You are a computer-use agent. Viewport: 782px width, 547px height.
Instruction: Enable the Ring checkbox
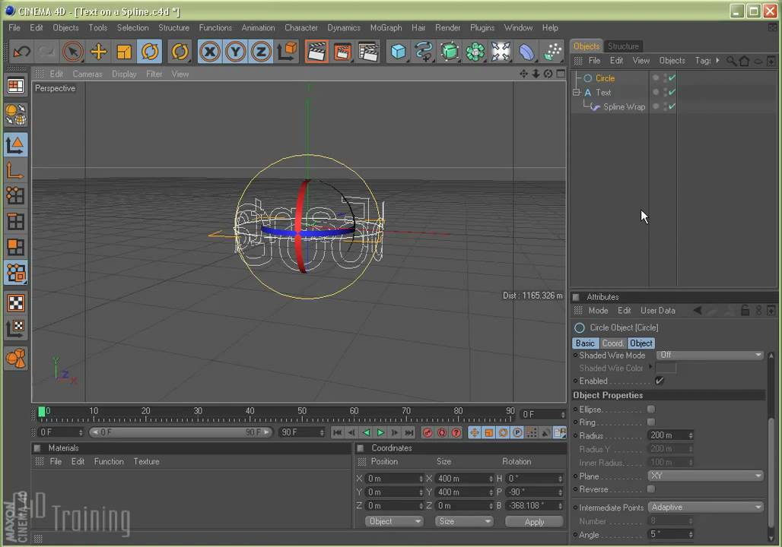(651, 422)
